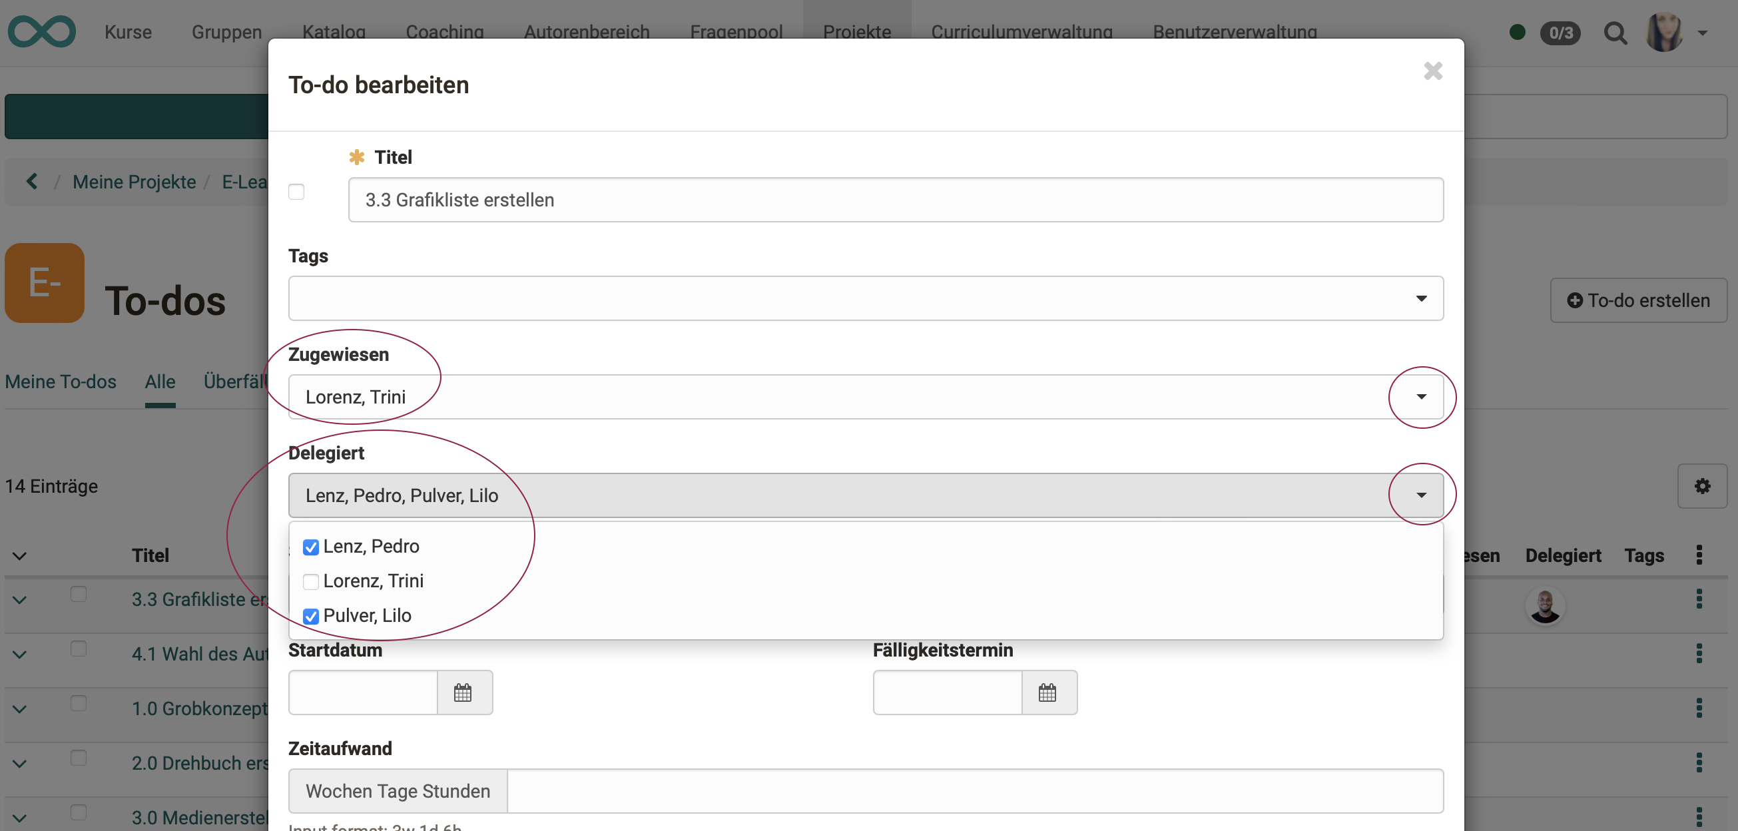Image resolution: width=1738 pixels, height=831 pixels.
Task: Expand the Tags dropdown
Action: (1421, 298)
